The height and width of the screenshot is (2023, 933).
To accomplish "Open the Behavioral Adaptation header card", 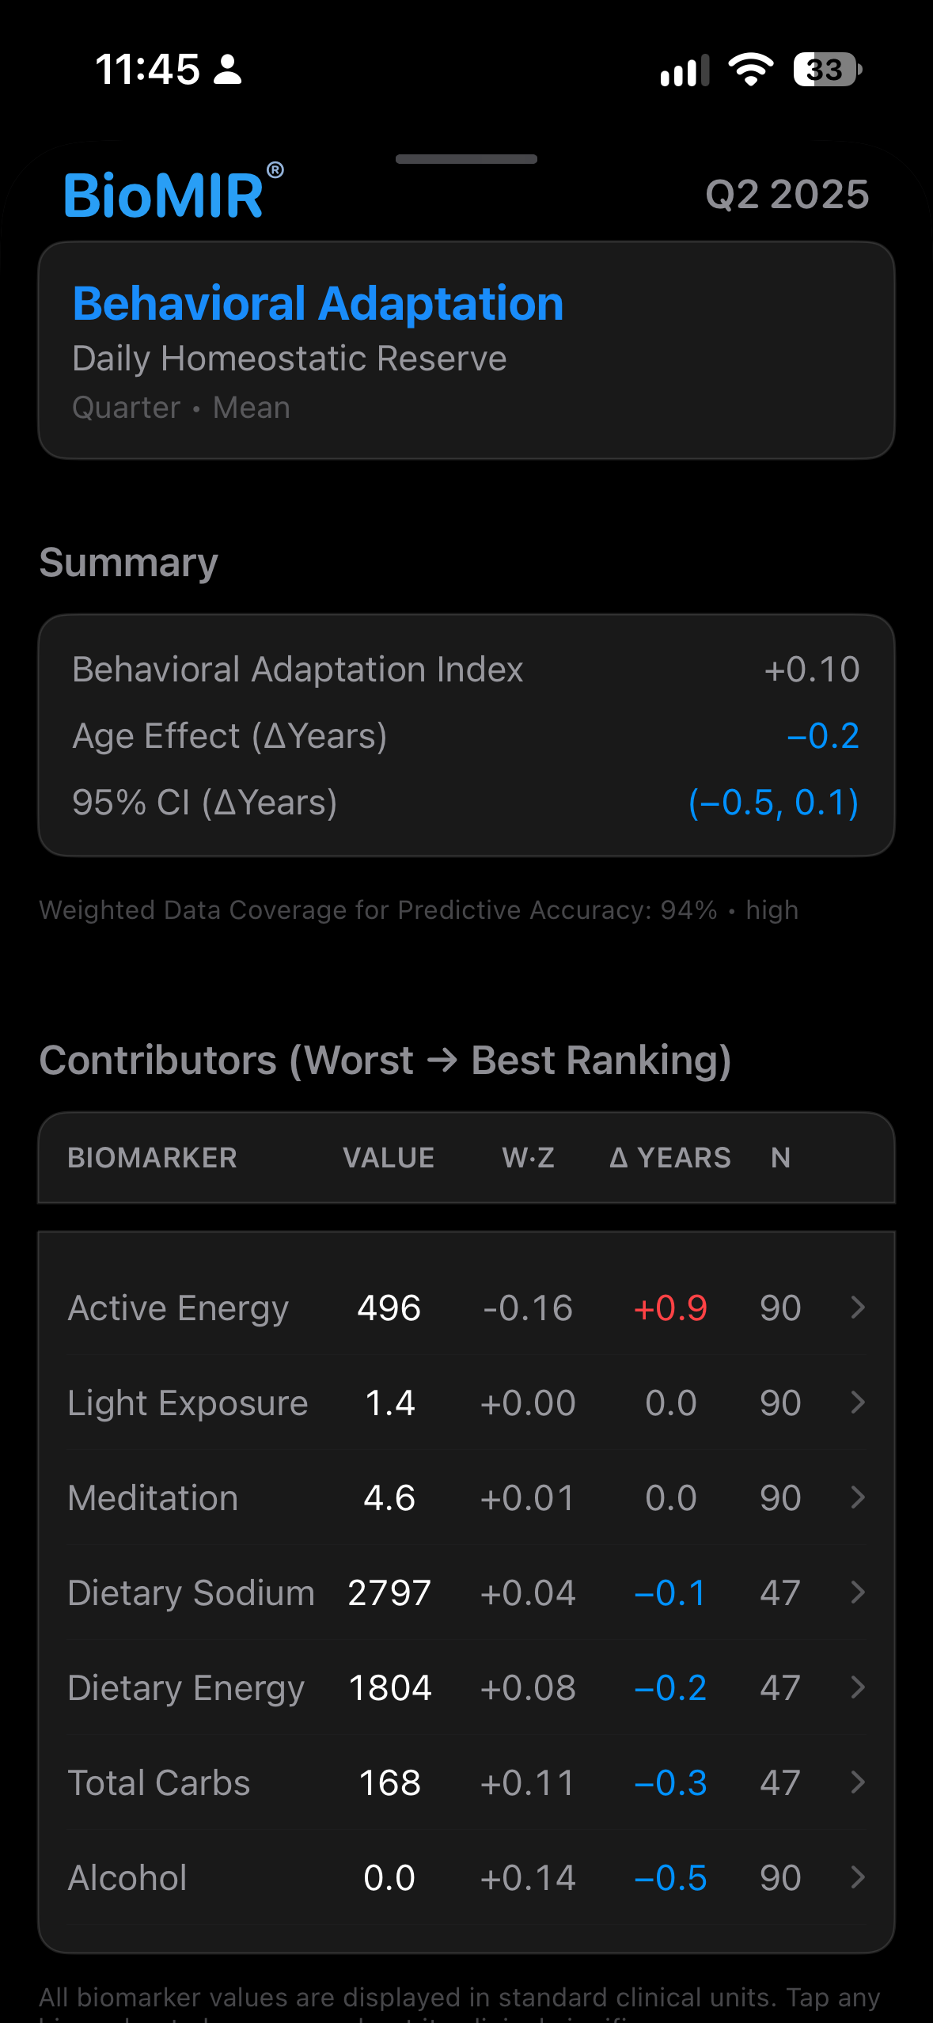I will click(x=466, y=351).
